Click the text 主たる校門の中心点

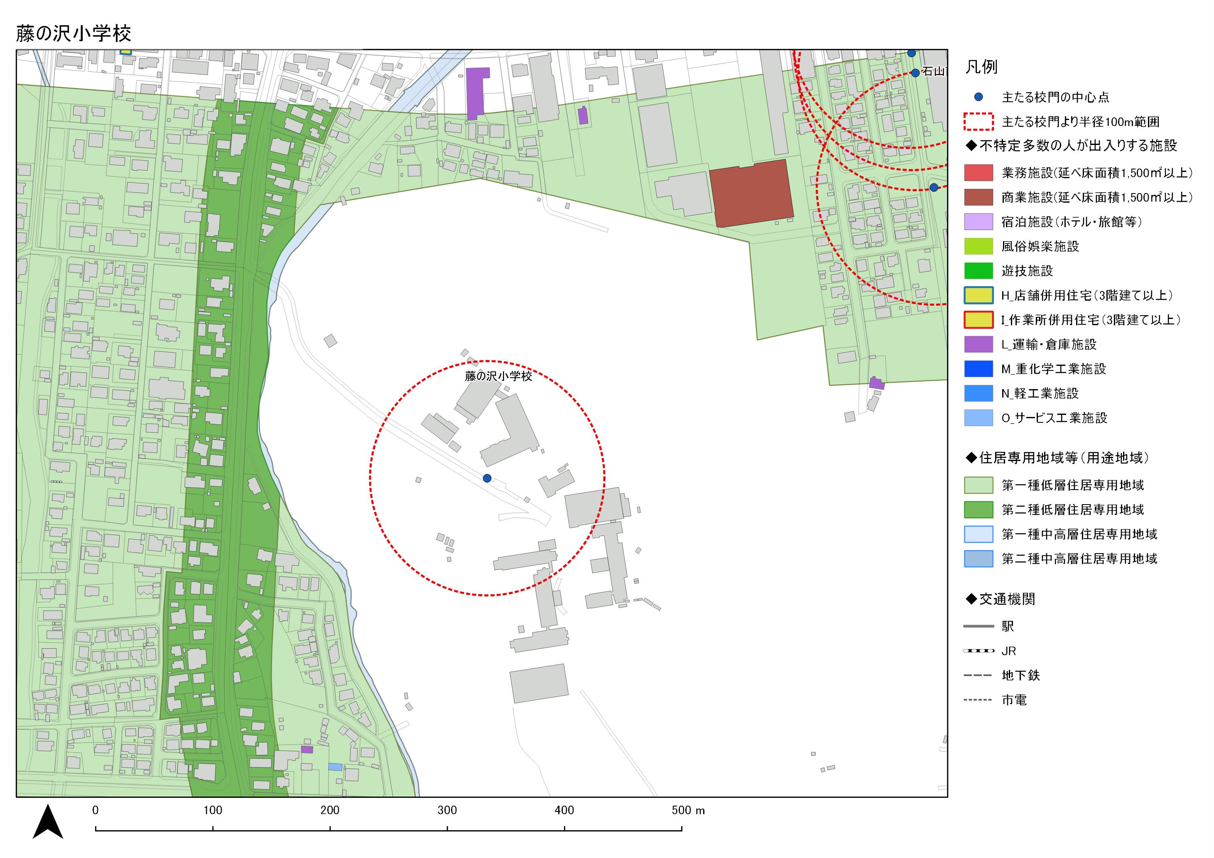pos(1055,97)
